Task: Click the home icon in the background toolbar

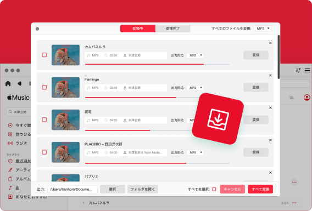Action: (x=8, y=83)
